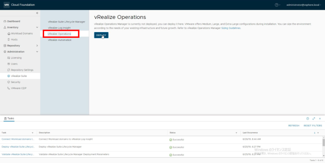Open the Sizing Guidelines link
The height and width of the screenshot is (163, 325).
[x=231, y=28]
